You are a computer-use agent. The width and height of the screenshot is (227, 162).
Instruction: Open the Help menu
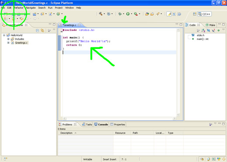click(x=79, y=8)
